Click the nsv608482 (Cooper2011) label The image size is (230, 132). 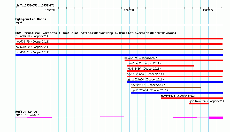144,63
